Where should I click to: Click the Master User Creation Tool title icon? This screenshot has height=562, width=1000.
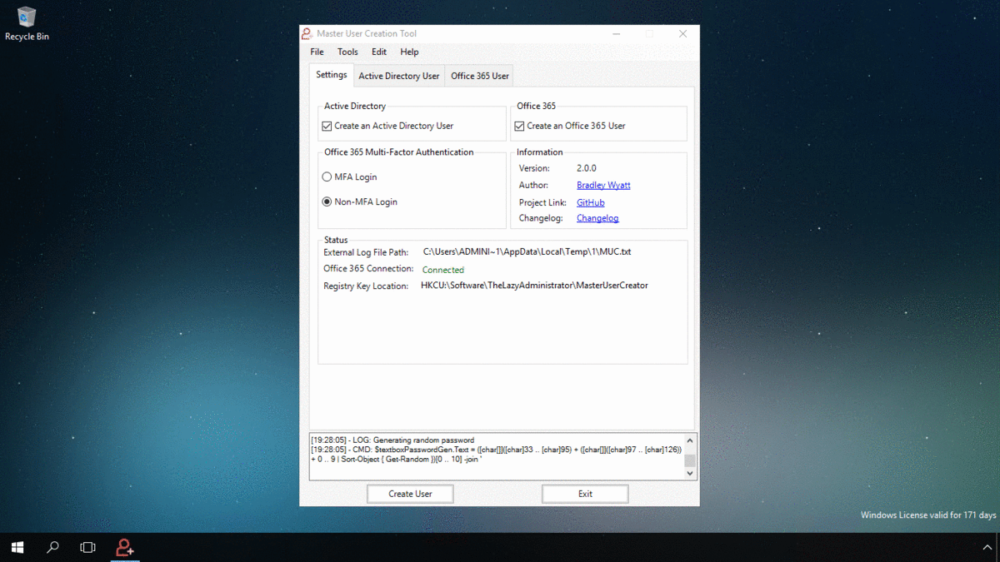tap(307, 33)
